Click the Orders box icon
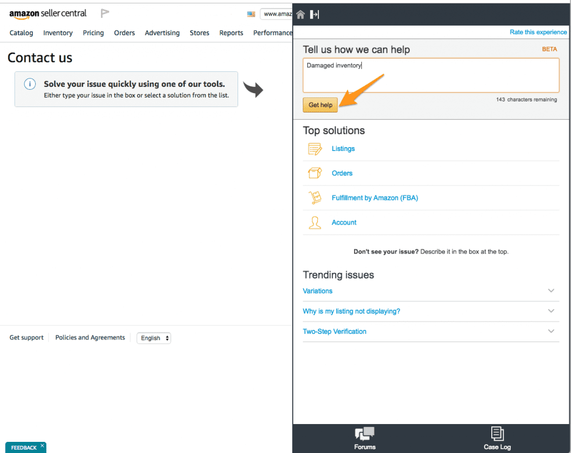 point(315,173)
